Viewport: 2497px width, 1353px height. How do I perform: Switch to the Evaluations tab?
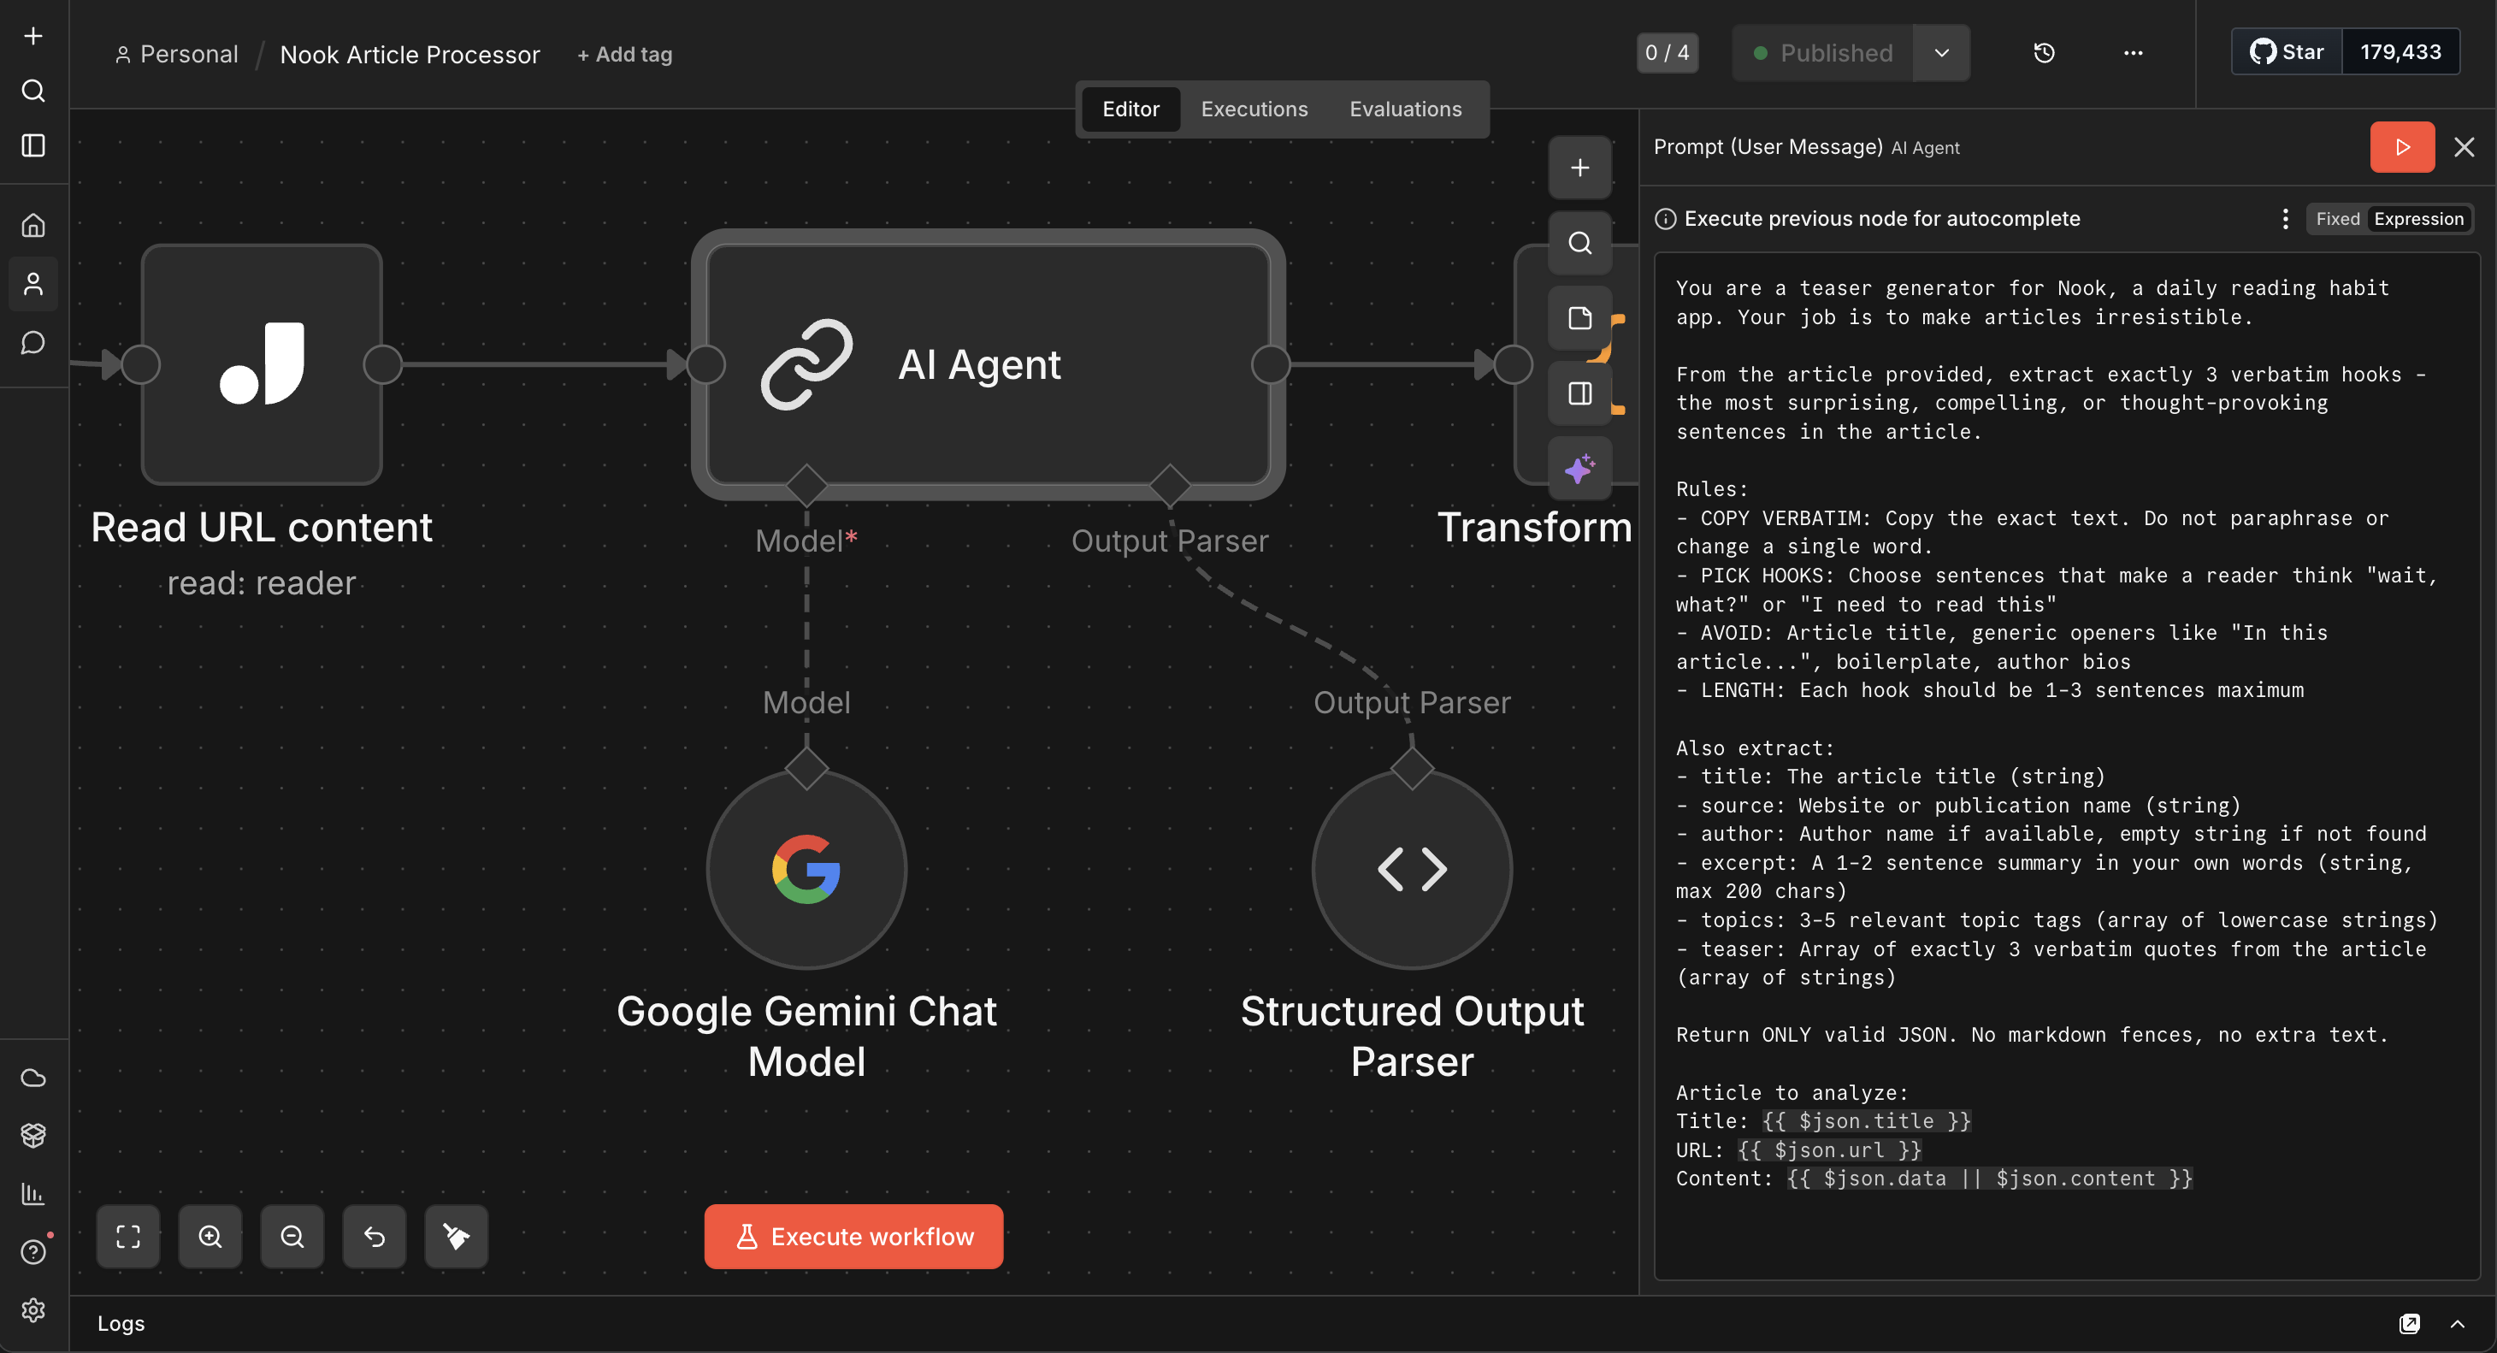(1406, 109)
